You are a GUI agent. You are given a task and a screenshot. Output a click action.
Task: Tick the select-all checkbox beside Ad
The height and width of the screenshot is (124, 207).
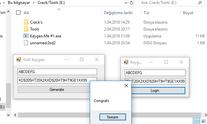[x=18, y=13]
